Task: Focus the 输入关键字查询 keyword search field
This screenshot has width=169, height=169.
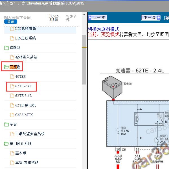Action: click(17, 17)
